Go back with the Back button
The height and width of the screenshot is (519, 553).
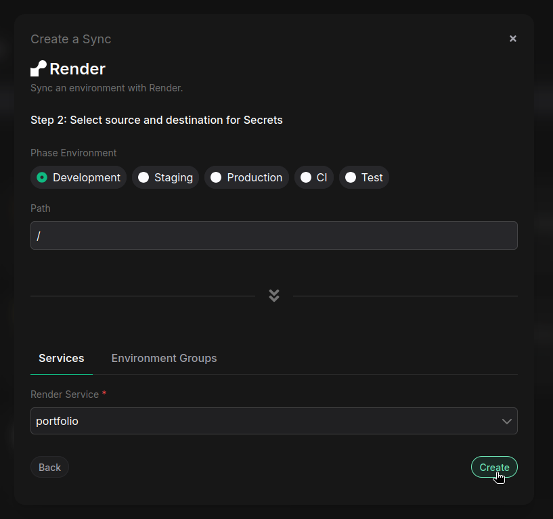pyautogui.click(x=49, y=467)
